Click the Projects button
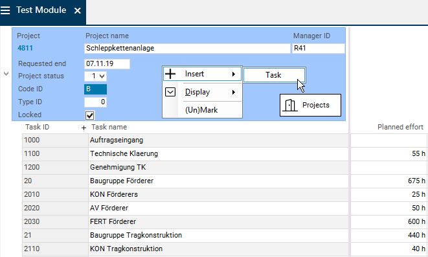The width and height of the screenshot is (428, 257). 310,106
